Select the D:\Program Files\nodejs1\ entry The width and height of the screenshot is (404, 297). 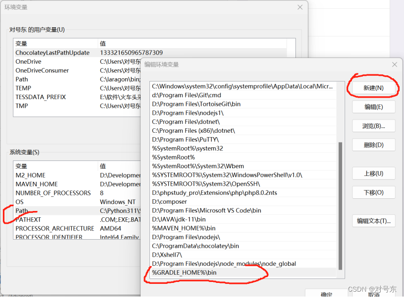click(243, 113)
